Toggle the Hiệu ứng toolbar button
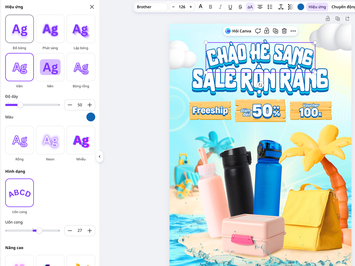 point(317,7)
